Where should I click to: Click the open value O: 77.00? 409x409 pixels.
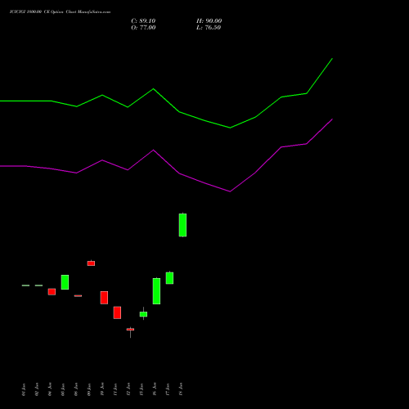click(143, 28)
